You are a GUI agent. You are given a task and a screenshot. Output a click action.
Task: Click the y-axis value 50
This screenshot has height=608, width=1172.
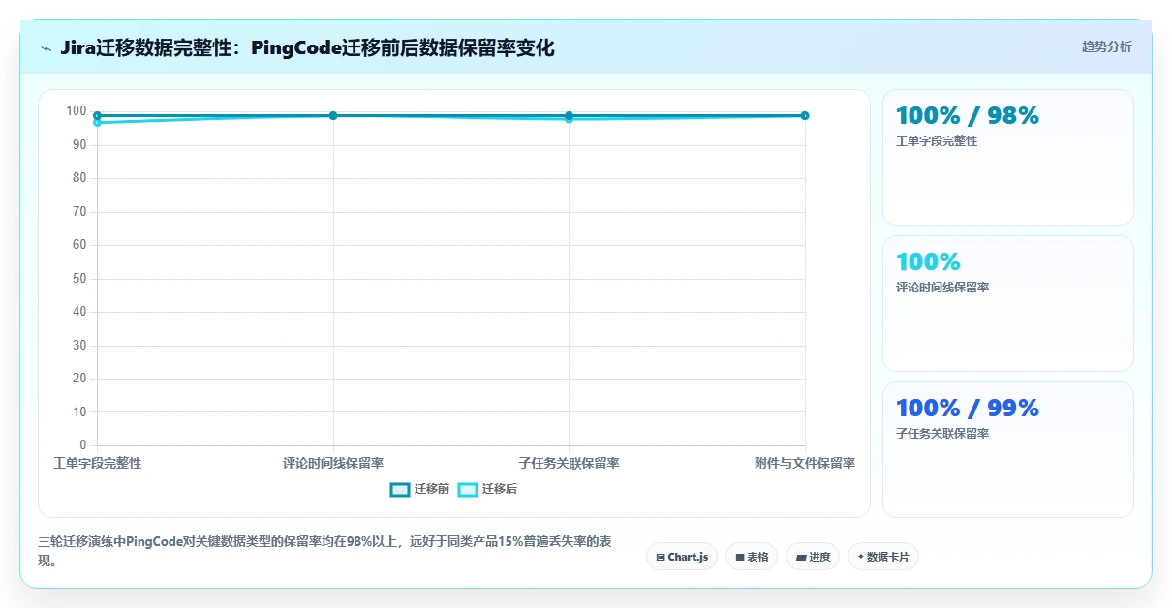click(79, 279)
